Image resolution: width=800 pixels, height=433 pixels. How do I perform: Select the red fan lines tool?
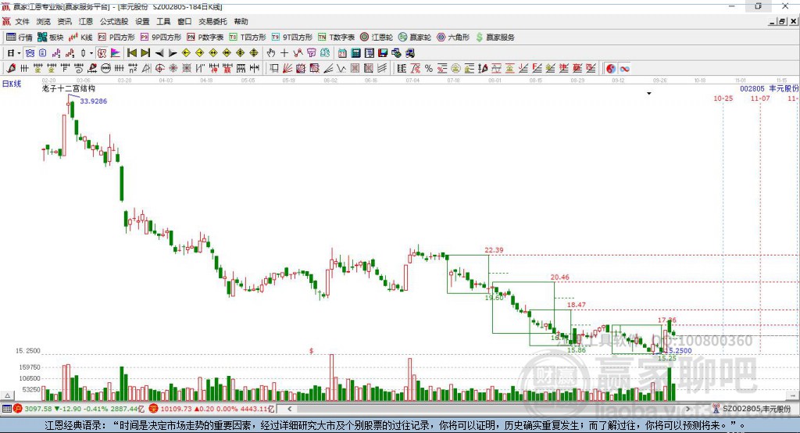(x=287, y=68)
